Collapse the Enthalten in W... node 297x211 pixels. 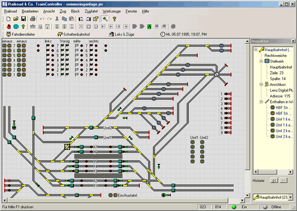261,102
